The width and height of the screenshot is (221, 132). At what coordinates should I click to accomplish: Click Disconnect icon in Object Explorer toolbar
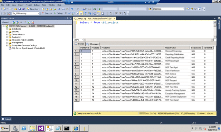pyautogui.click(x=18, y=22)
